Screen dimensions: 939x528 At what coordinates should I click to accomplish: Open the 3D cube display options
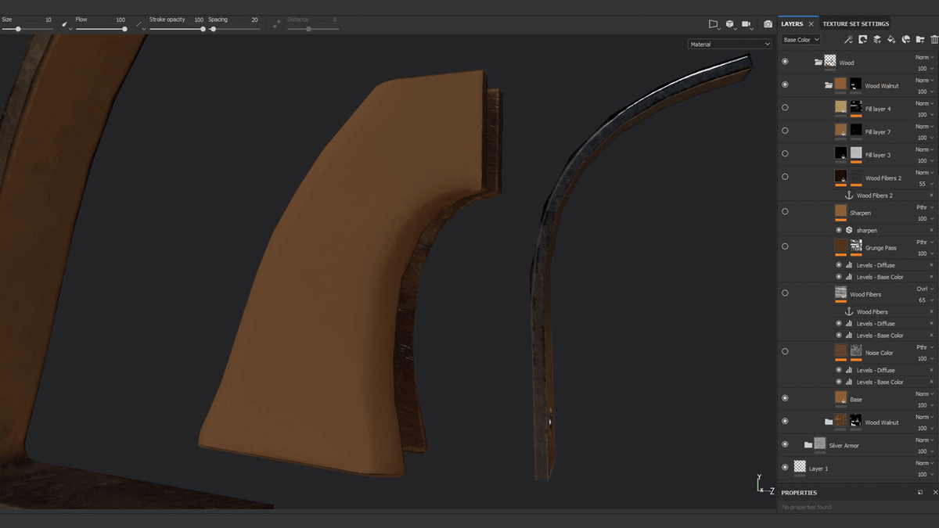[729, 24]
